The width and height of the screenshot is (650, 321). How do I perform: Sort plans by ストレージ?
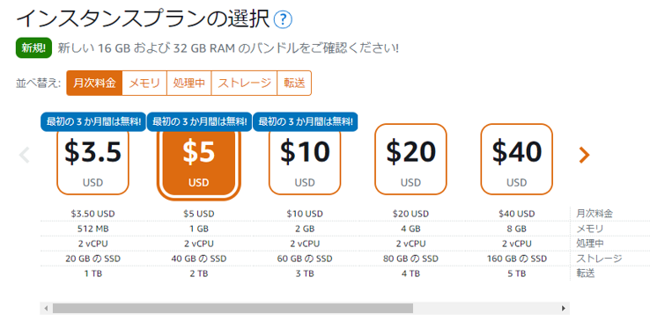tap(245, 84)
